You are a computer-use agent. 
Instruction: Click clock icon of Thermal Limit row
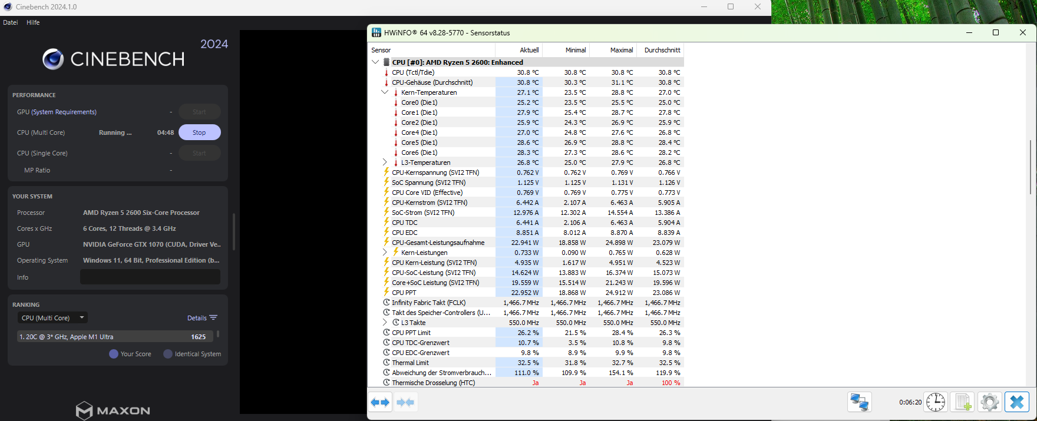click(x=387, y=363)
